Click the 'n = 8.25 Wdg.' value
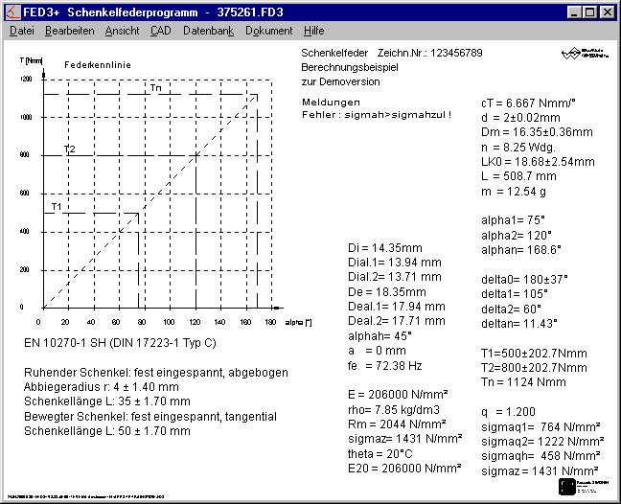 pos(518,148)
